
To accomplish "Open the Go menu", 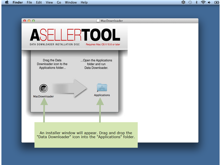I will (x=59, y=2).
